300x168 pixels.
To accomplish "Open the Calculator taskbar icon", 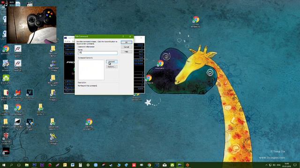I will (x=80, y=165).
